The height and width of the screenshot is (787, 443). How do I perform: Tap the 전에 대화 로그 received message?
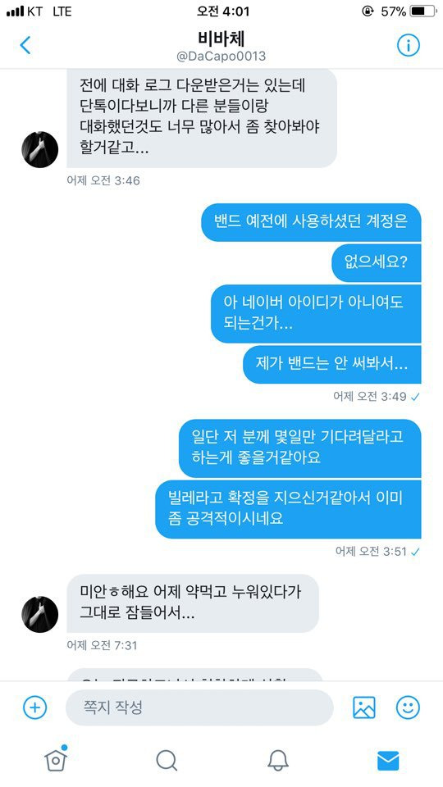[x=202, y=117]
